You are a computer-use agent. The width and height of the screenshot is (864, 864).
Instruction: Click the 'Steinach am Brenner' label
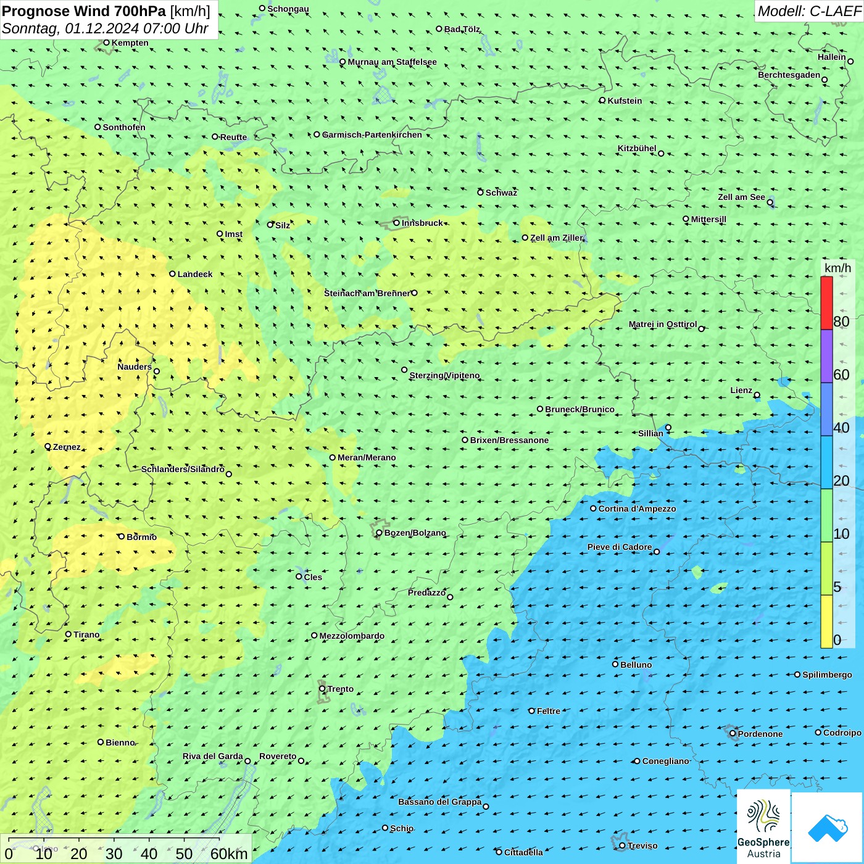coord(367,293)
